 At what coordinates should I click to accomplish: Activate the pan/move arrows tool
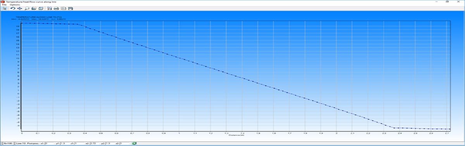coord(20,8)
